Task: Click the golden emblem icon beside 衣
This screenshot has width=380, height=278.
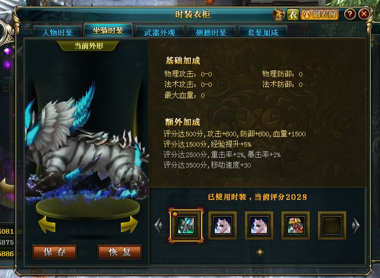Action: 278,15
